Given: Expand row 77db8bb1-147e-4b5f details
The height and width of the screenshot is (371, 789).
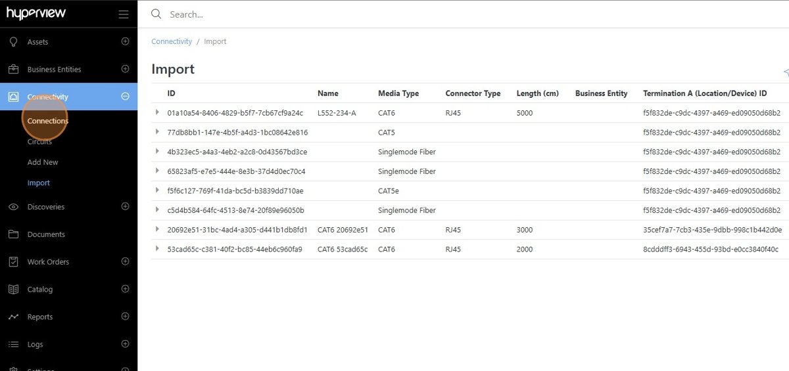Looking at the screenshot, I should [157, 132].
